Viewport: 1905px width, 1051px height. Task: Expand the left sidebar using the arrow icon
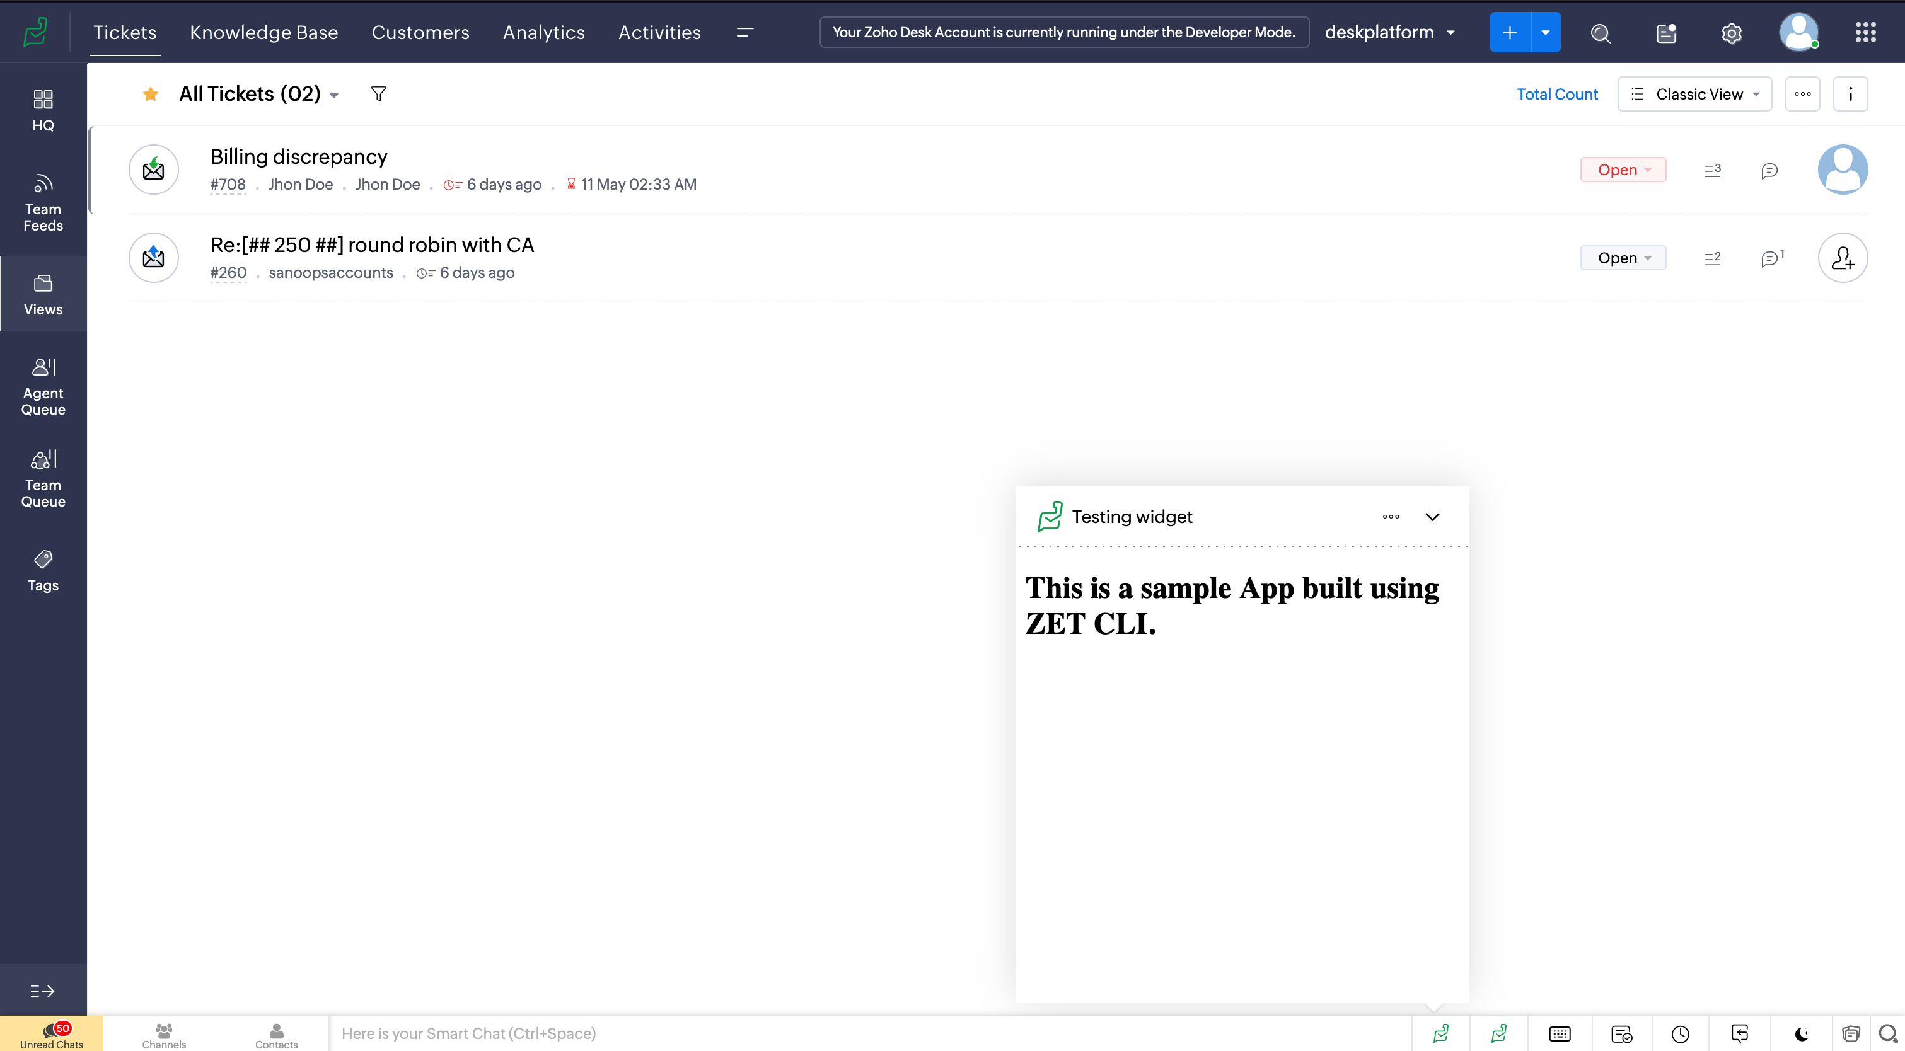point(42,991)
